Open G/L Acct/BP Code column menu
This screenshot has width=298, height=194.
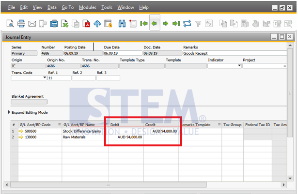59,124
